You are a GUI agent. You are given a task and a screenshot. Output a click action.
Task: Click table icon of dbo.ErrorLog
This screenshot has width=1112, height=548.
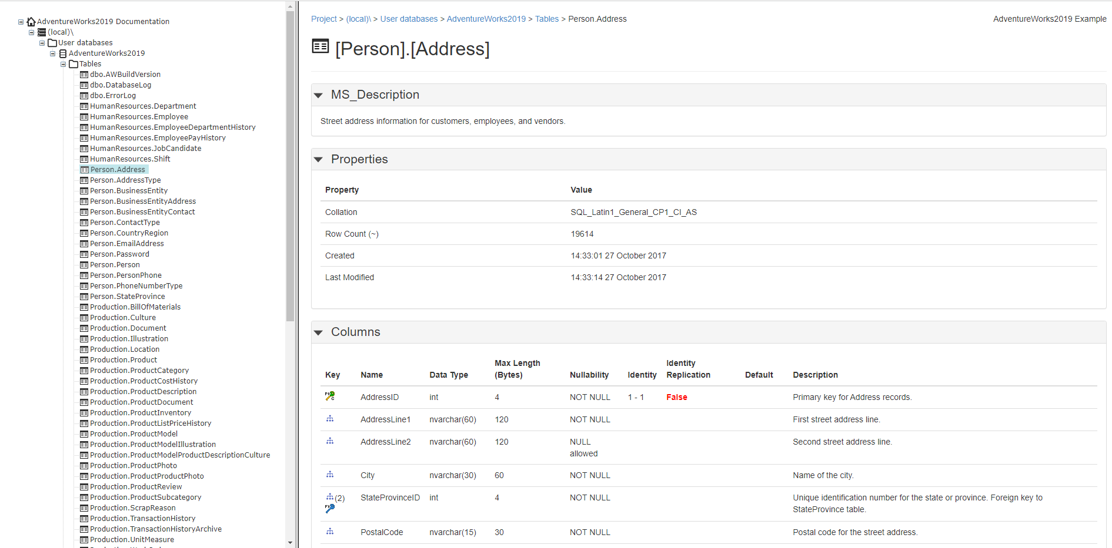click(84, 96)
